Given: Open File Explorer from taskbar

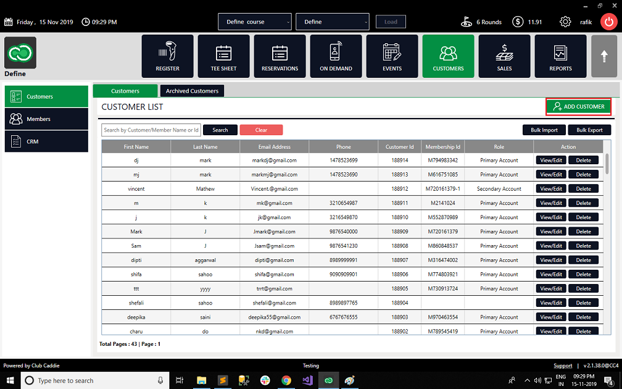Looking at the screenshot, I should coord(202,380).
